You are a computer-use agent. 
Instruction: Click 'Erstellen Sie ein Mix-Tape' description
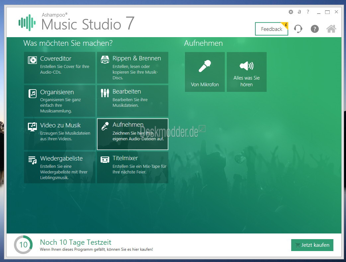click(139, 169)
